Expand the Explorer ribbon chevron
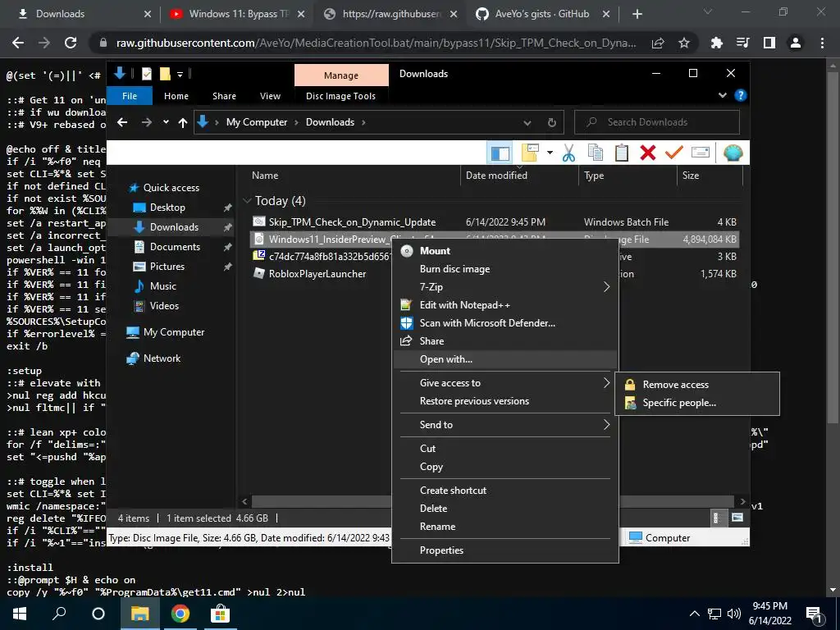 coord(723,95)
